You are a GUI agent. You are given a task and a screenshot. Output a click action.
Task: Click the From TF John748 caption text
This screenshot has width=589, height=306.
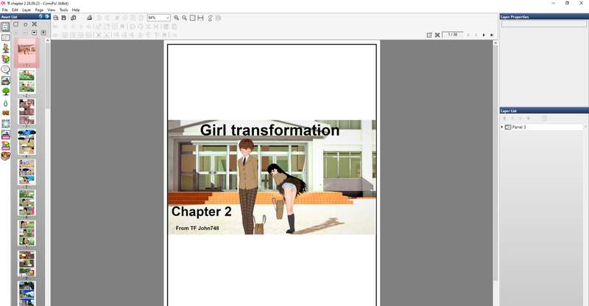coord(197,228)
